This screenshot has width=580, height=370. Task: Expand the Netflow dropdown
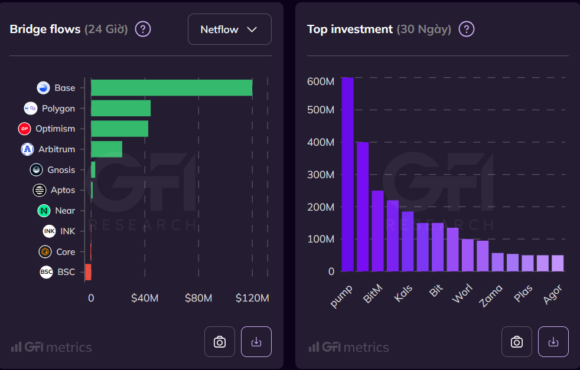click(229, 29)
